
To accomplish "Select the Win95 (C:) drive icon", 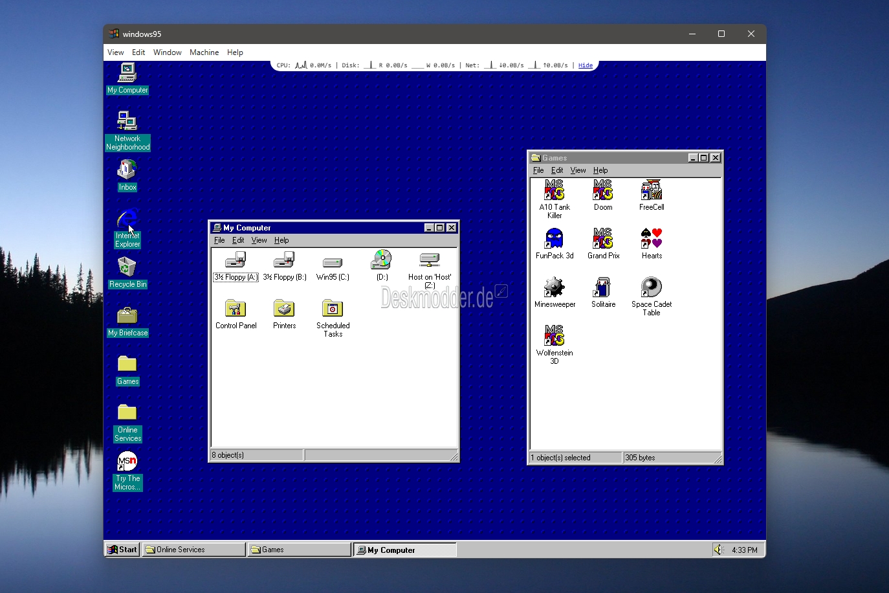I will tap(333, 261).
